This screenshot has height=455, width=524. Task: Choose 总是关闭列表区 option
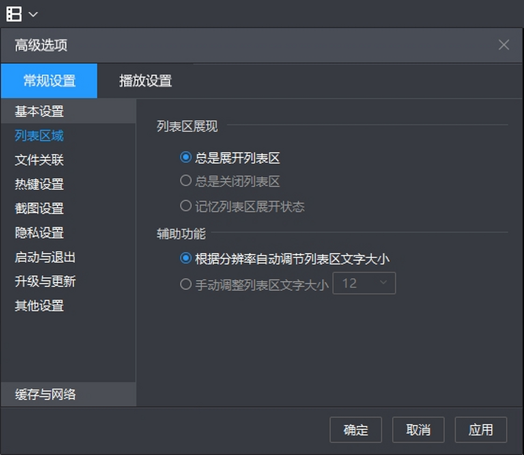click(x=186, y=181)
